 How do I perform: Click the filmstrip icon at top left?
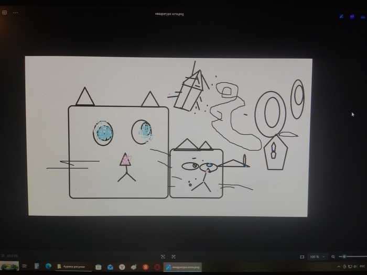[4, 13]
